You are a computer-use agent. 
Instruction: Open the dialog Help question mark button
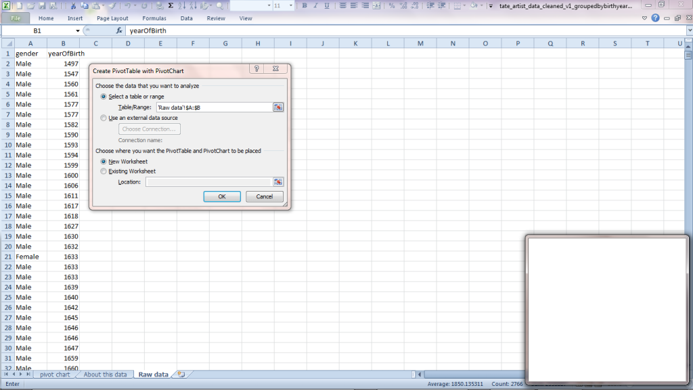point(257,70)
